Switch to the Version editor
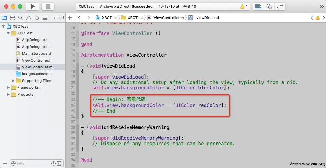The height and width of the screenshot is (168, 326). point(280,6)
